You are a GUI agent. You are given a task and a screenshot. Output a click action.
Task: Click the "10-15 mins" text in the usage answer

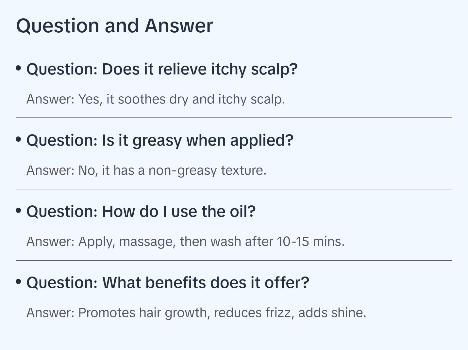pos(310,242)
